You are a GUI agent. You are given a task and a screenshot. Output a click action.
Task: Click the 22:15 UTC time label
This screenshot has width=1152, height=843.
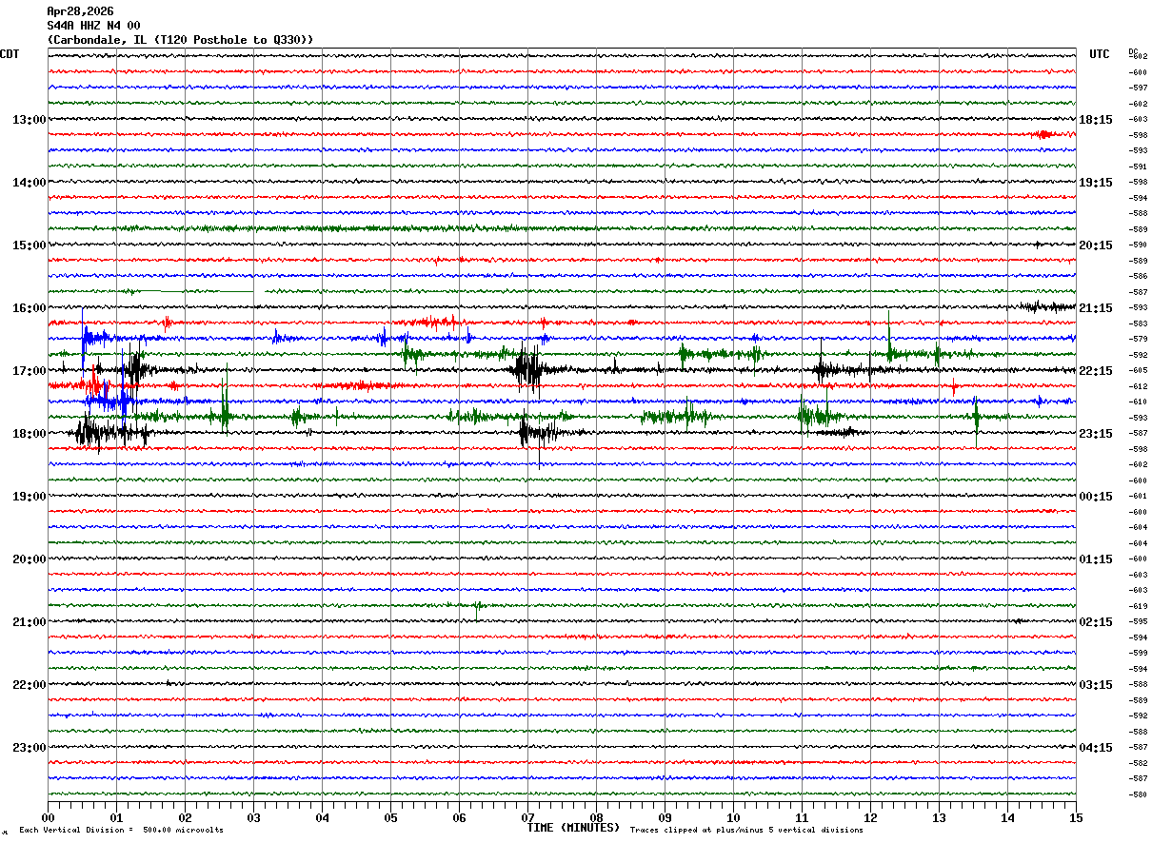pyautogui.click(x=1096, y=371)
